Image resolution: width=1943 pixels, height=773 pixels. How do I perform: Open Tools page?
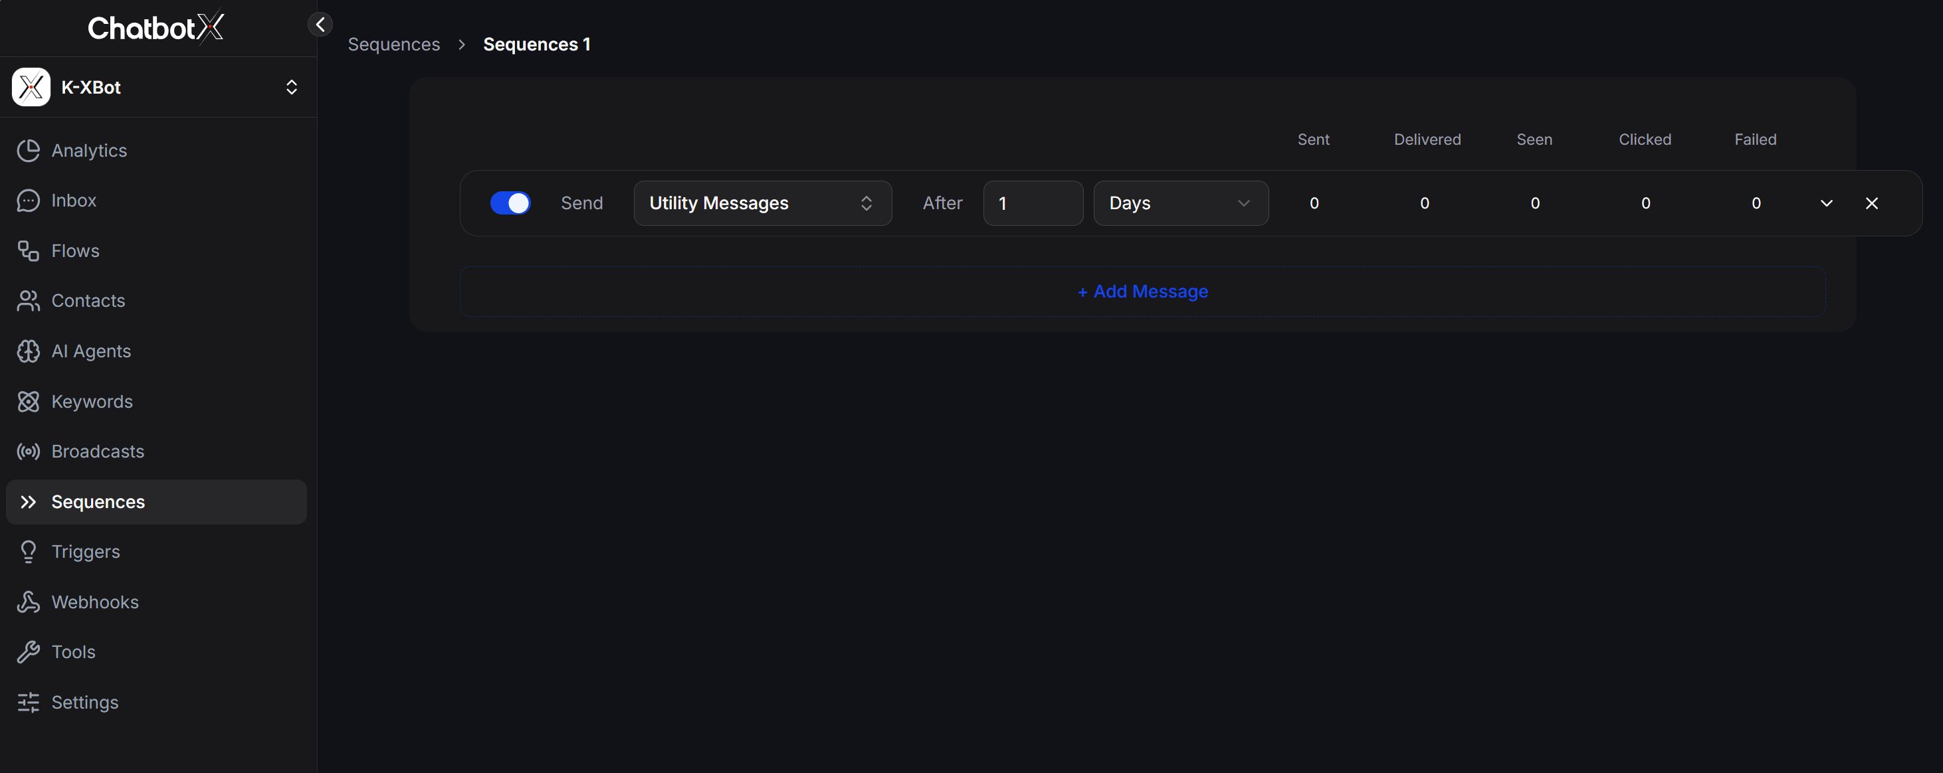[x=157, y=652]
